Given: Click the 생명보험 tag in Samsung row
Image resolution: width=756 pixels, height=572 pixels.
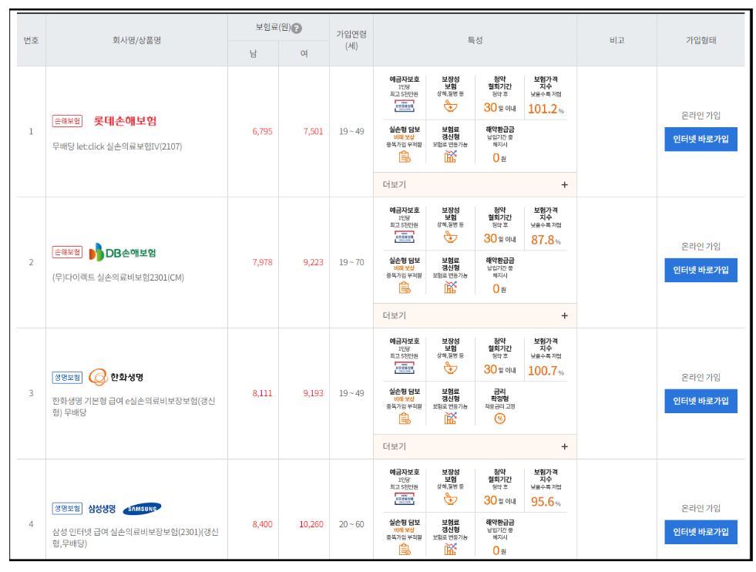Looking at the screenshot, I should point(67,509).
